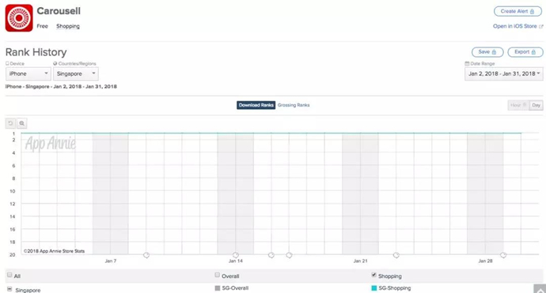Open the Singapore country dropdown
546x293 pixels.
pos(76,73)
